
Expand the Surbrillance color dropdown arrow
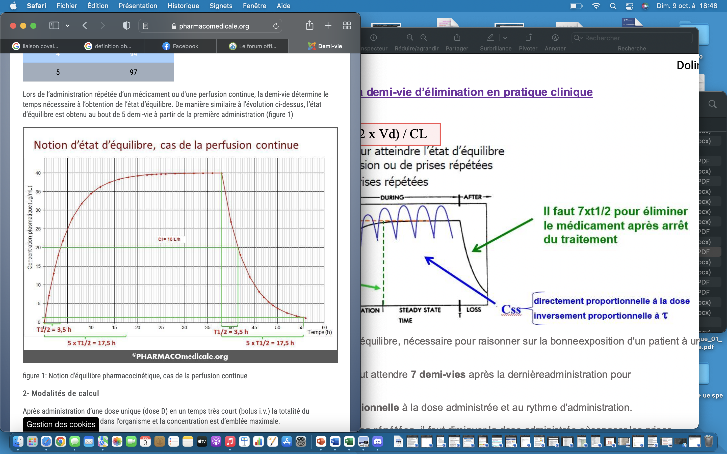coord(505,38)
